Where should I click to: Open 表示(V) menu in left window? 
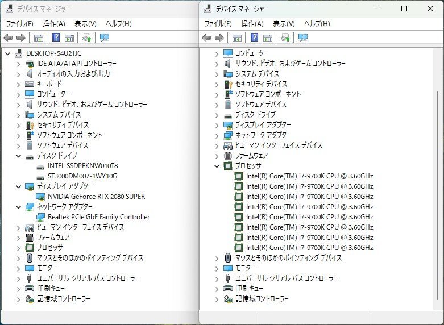click(85, 24)
